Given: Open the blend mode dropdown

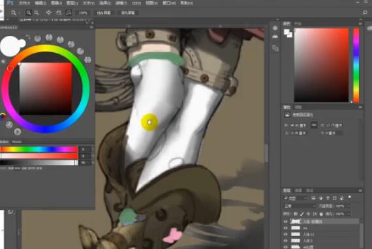Looking at the screenshot, I should click(300, 206).
